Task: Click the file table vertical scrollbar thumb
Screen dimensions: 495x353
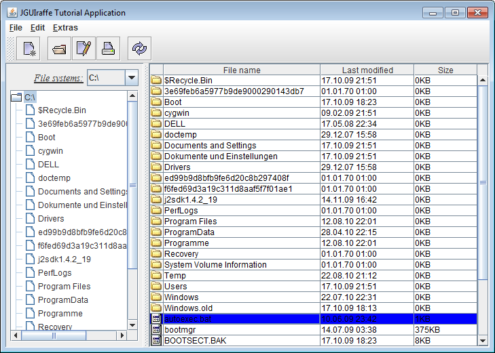Action: (x=483, y=182)
